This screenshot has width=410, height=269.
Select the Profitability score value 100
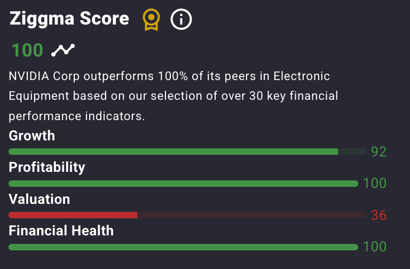point(375,183)
